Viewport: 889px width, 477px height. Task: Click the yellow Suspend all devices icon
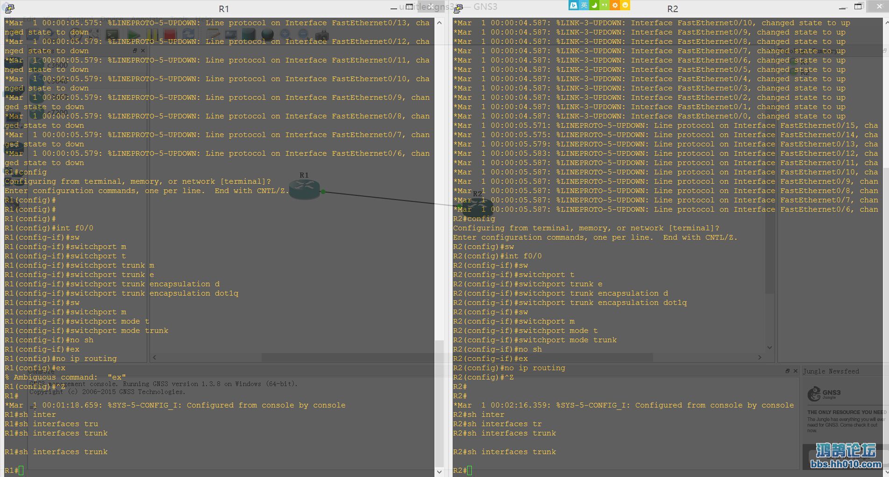pyautogui.click(x=152, y=35)
